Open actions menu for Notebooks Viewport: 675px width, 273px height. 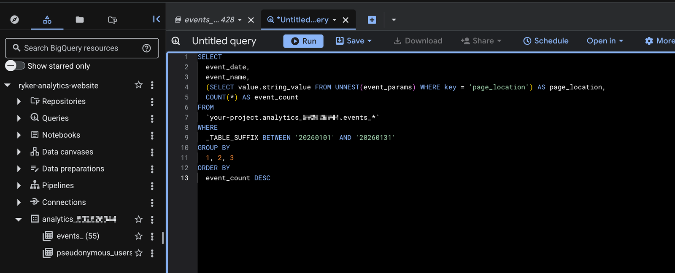point(152,135)
